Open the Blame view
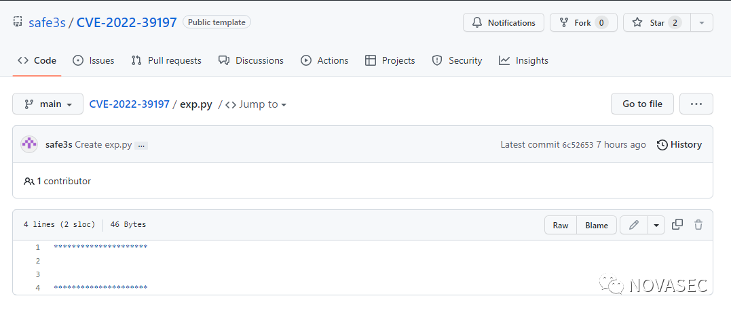The width and height of the screenshot is (731, 315). coord(597,225)
